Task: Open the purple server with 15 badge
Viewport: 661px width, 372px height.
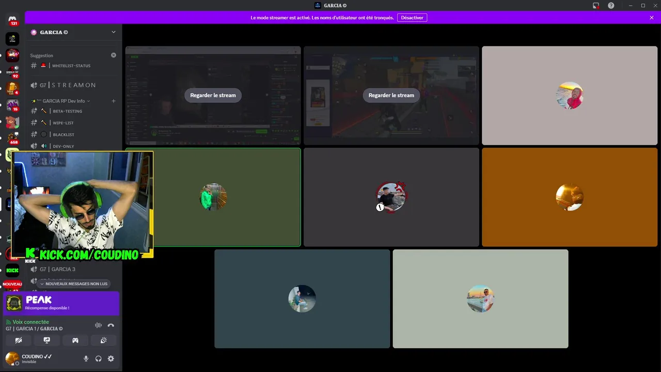Action: coord(12,105)
